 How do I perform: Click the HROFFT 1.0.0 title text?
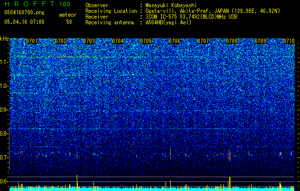pyautogui.click(x=37, y=4)
